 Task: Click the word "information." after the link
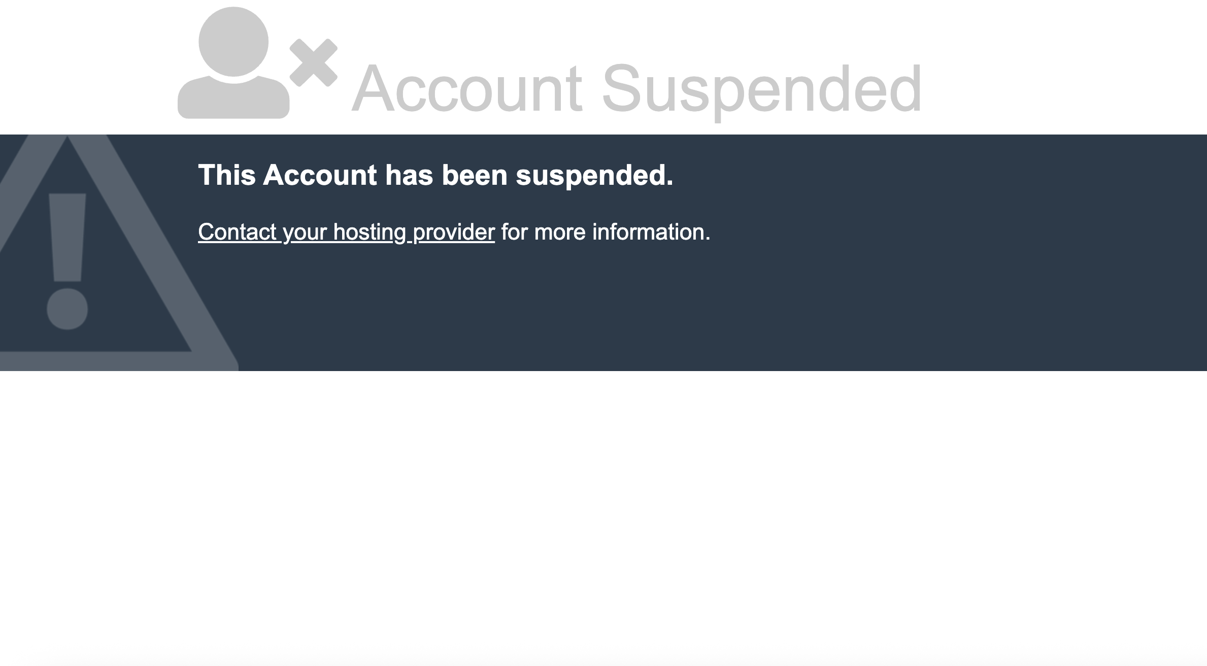pyautogui.click(x=651, y=232)
